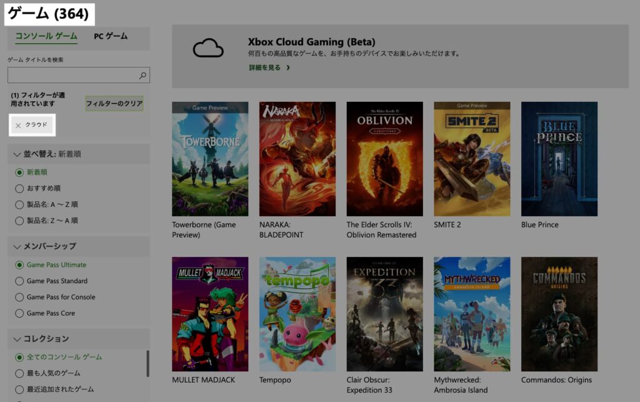Image resolution: width=640 pixels, height=402 pixels.
Task: Open the Commandos: Origins cover art
Action: coord(559,314)
